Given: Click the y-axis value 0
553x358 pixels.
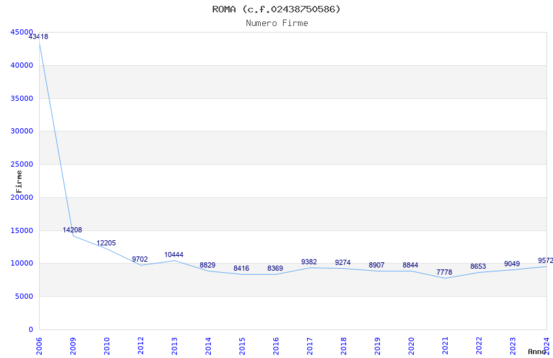Looking at the screenshot, I should tap(31, 329).
